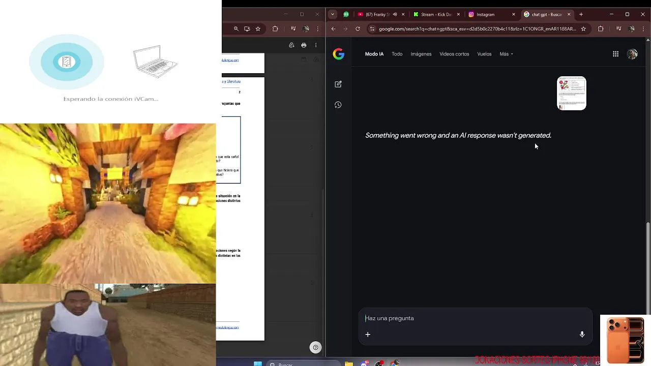Screen dimensions: 651x366
Task: Click the Google logo
Action: [x=339, y=54]
